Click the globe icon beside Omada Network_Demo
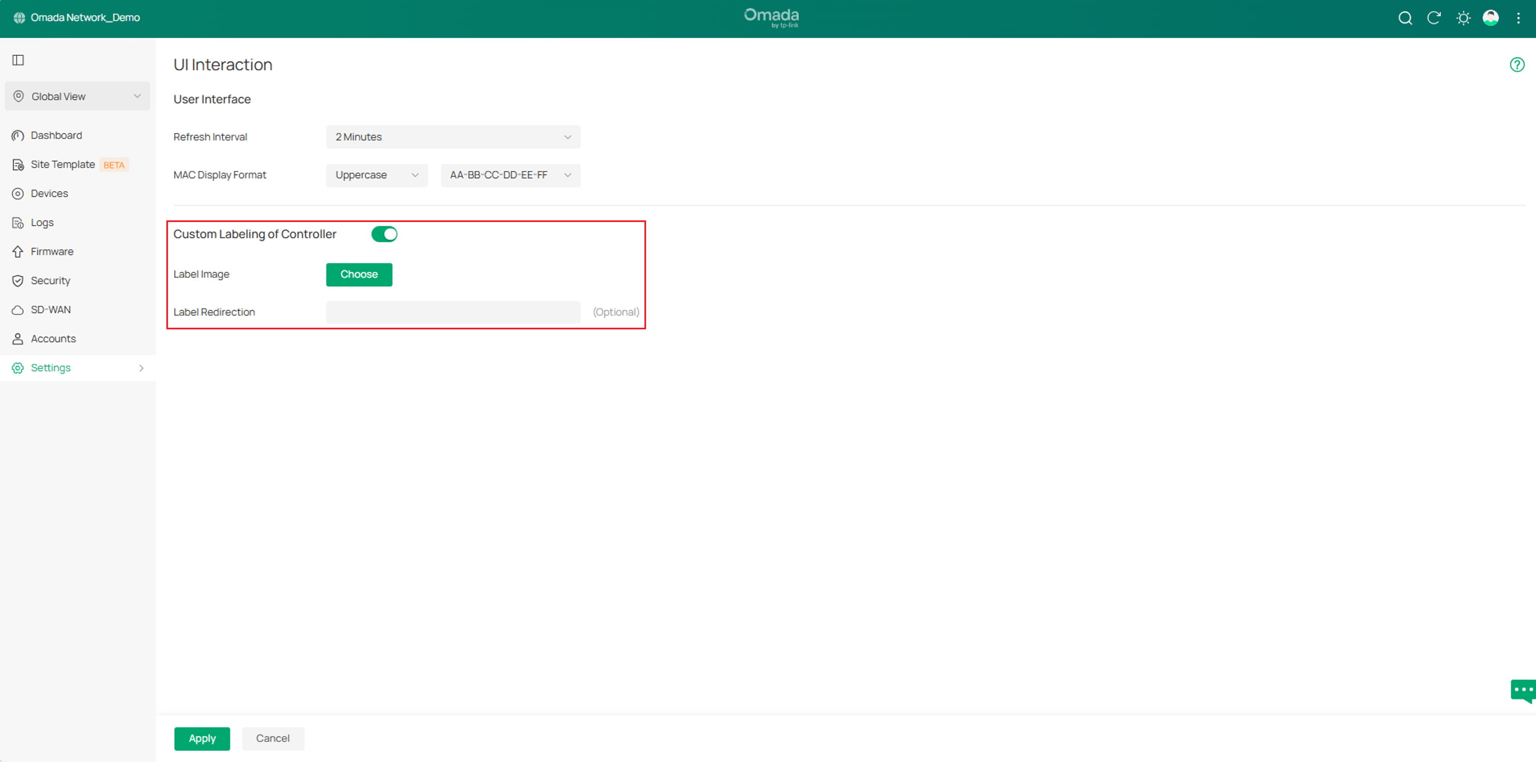 (19, 18)
